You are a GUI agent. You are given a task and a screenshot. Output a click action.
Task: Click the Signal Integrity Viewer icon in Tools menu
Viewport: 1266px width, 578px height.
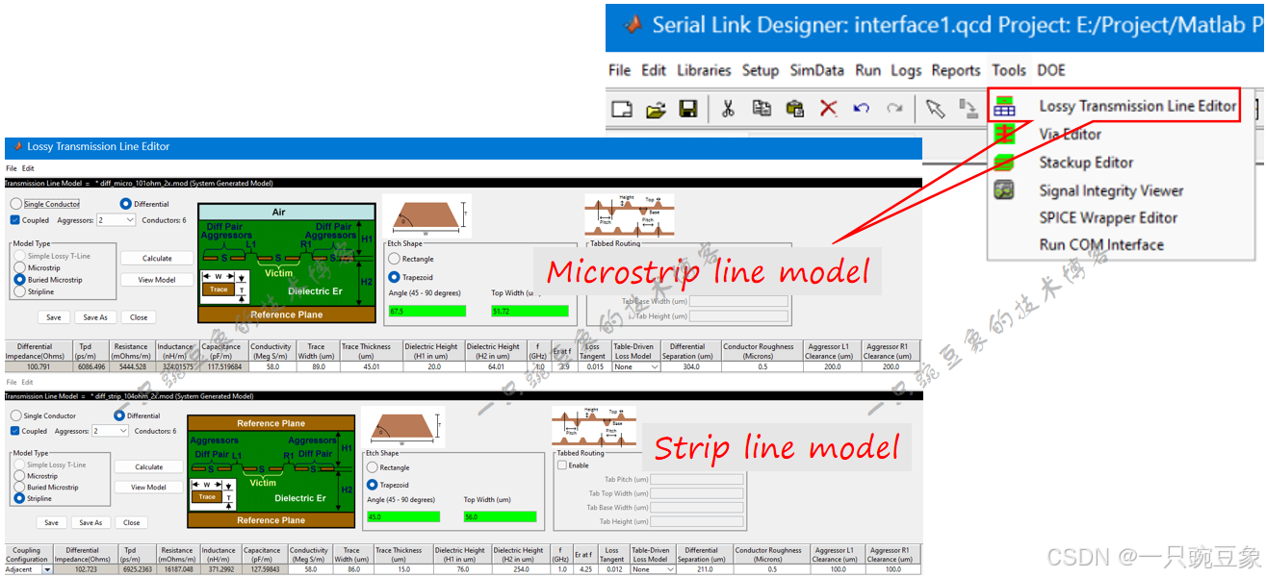(1004, 190)
